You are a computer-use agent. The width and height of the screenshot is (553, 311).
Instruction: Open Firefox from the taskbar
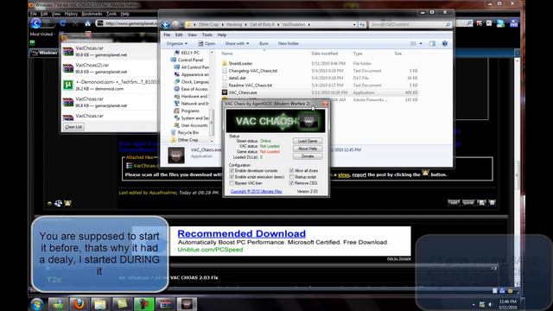pos(79,304)
